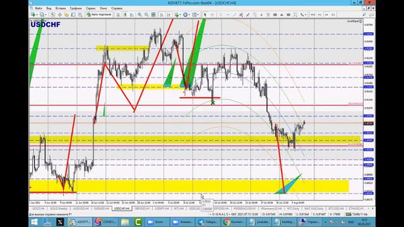Select the Text label tool
Screen dimensions: 404x227
[x=268, y=15]
